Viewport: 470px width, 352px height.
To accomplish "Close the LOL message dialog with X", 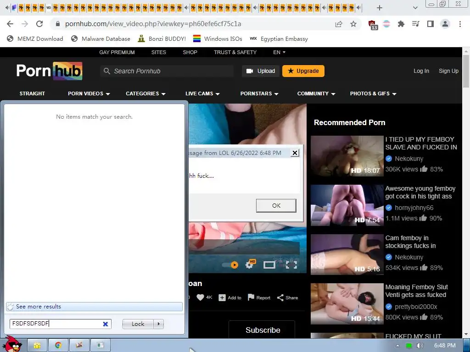I will [295, 153].
